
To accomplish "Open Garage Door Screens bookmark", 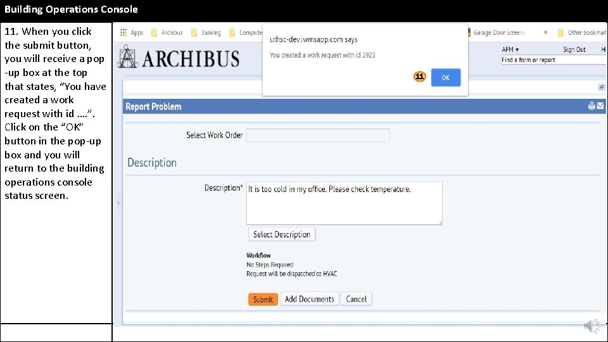I will pyautogui.click(x=497, y=32).
